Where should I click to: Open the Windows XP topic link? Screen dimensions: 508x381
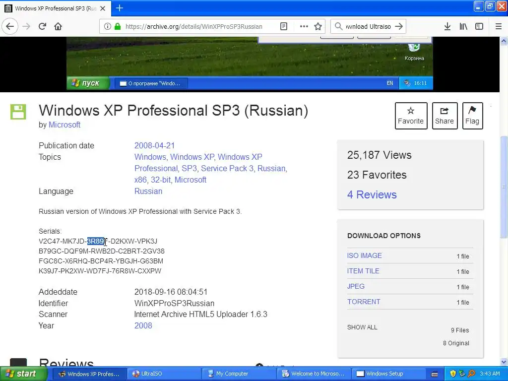pos(192,157)
